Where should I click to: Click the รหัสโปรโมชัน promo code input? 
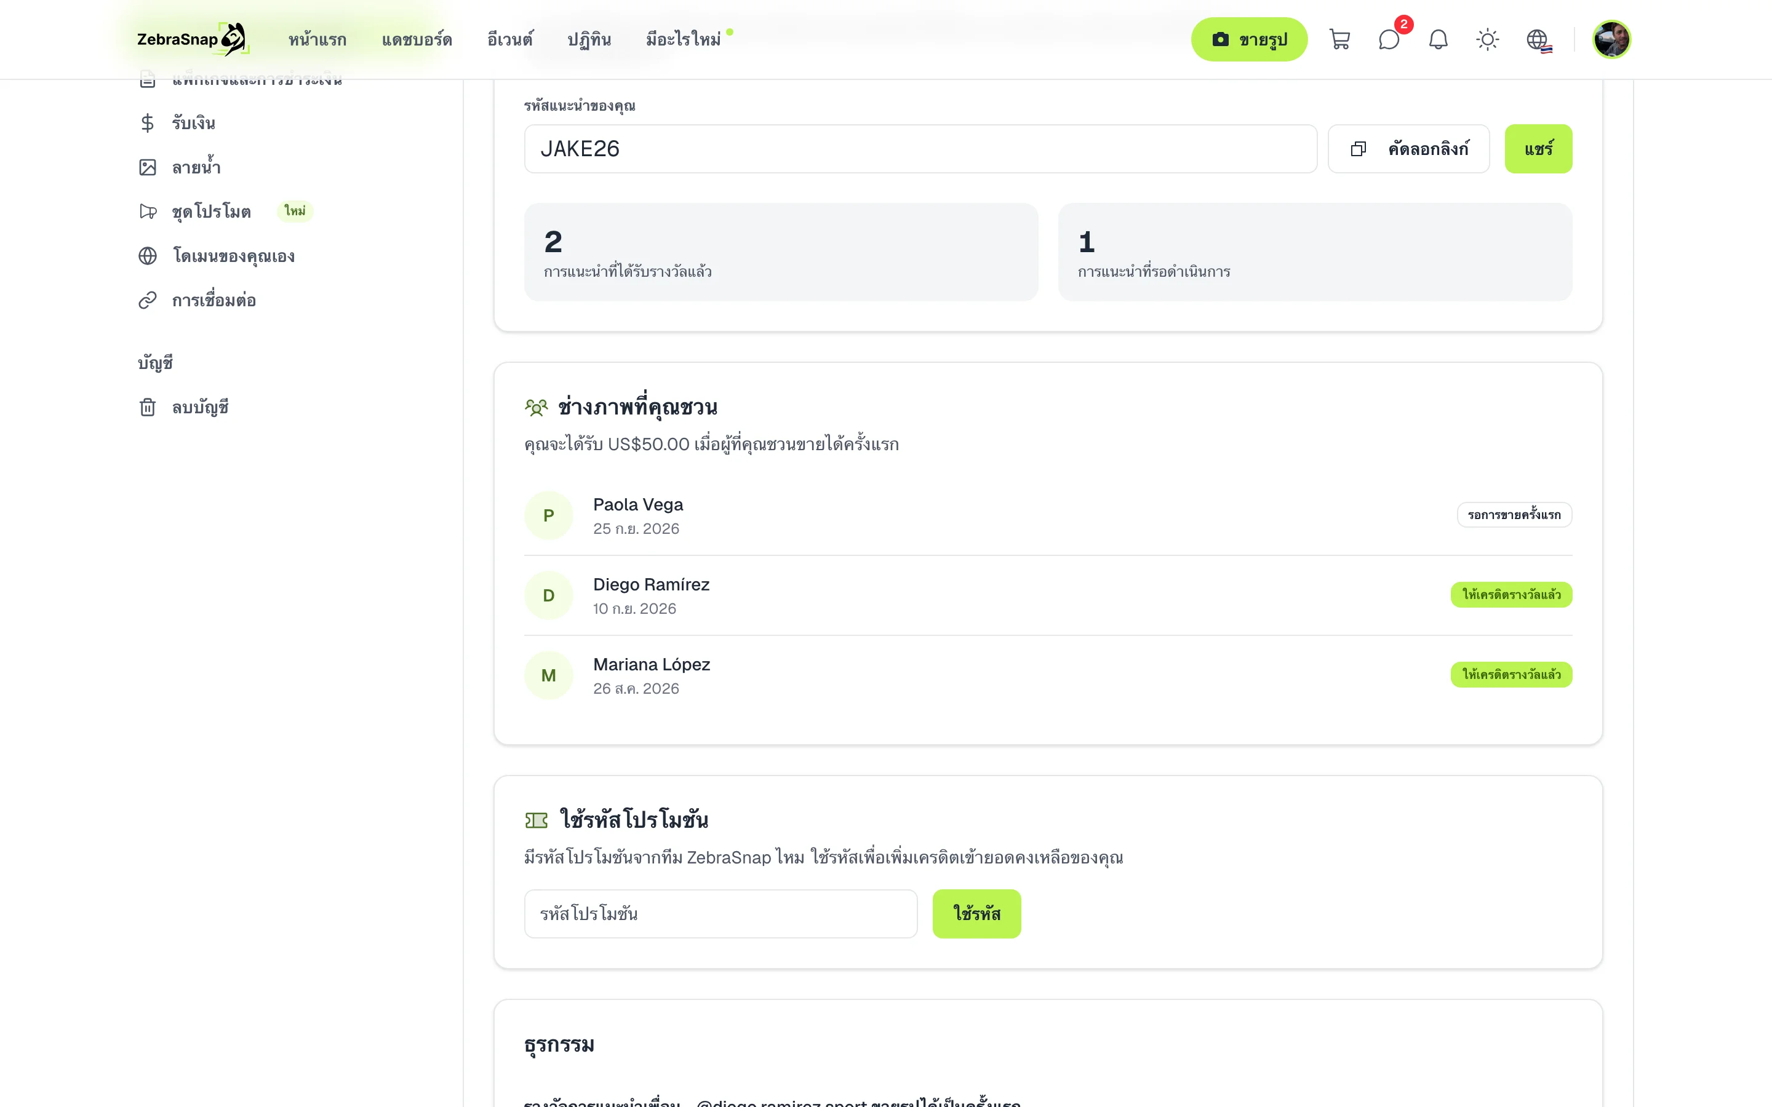(x=720, y=914)
